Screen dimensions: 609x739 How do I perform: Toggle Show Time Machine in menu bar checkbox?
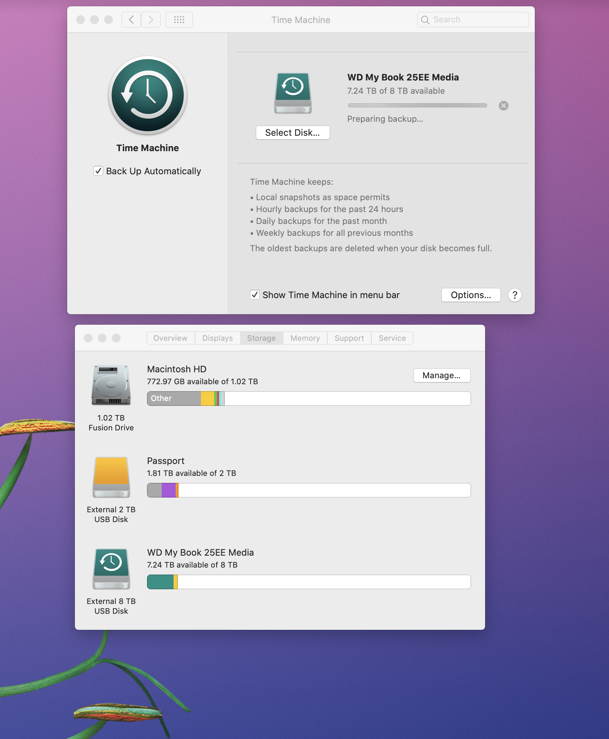click(x=255, y=295)
